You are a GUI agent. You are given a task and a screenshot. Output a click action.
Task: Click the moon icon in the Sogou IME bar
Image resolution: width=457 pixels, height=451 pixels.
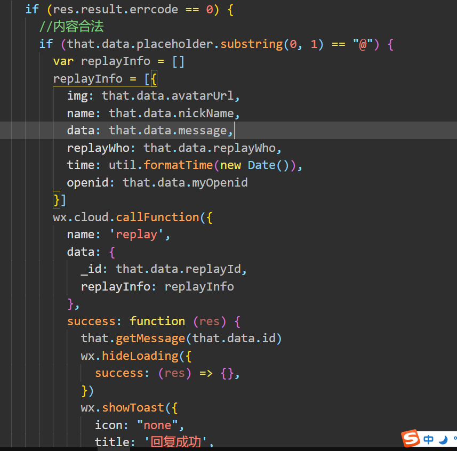[443, 440]
